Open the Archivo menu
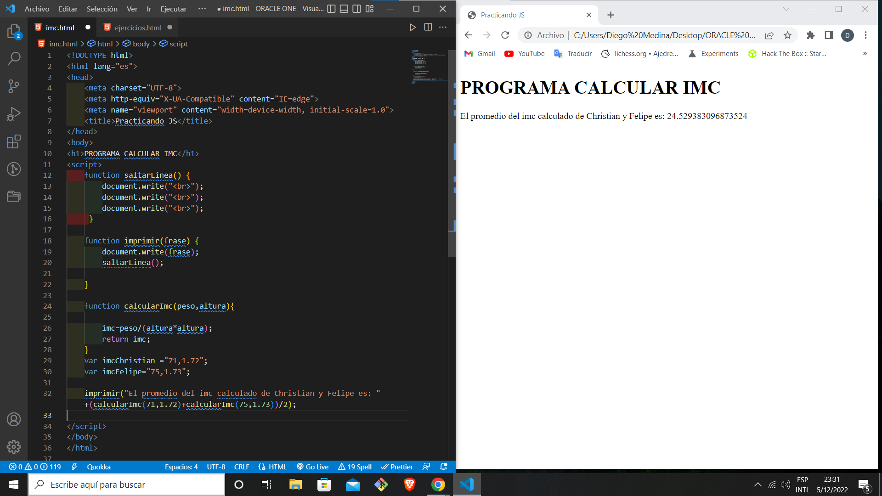This screenshot has height=496, width=882. [37, 9]
